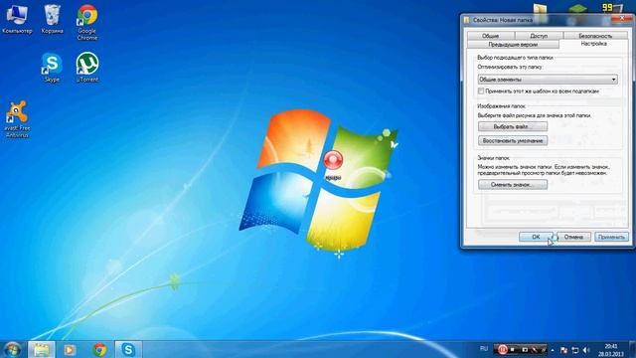This screenshot has height=358, width=636.
Task: Select the avast! Free Antivirus desktop icon
Action: pos(17,119)
